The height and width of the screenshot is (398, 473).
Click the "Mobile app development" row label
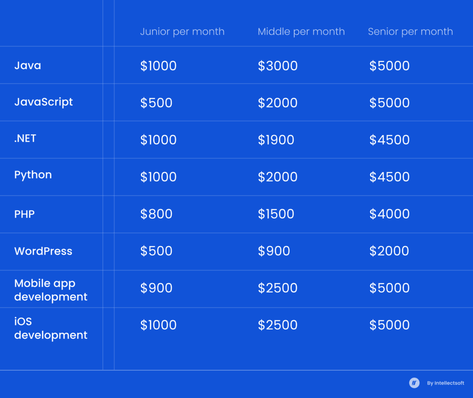point(51,290)
